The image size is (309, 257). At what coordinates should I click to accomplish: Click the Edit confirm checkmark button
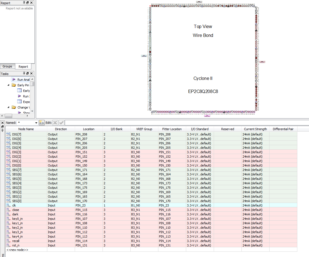coord(61,123)
